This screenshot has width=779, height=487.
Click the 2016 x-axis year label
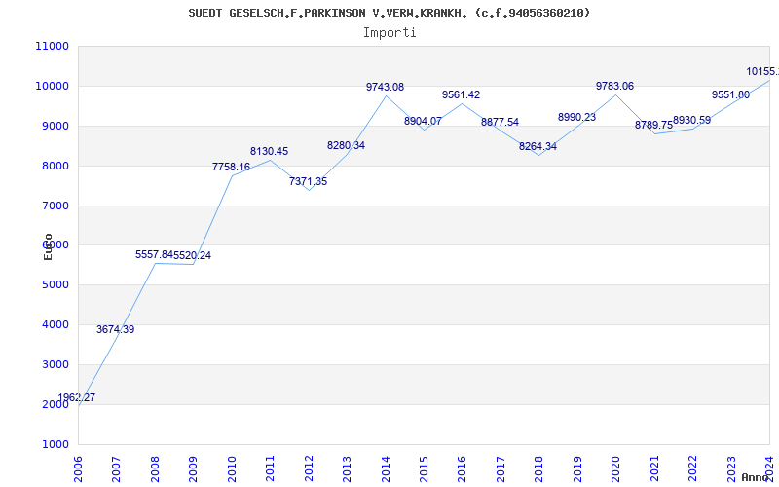coord(462,468)
